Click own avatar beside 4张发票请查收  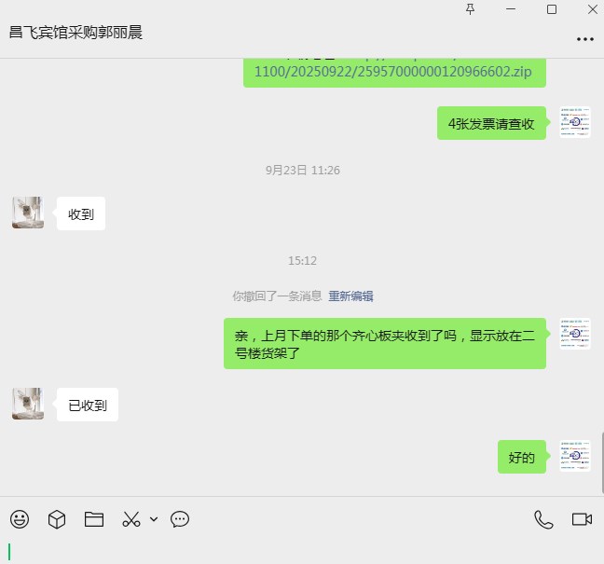[x=575, y=122]
